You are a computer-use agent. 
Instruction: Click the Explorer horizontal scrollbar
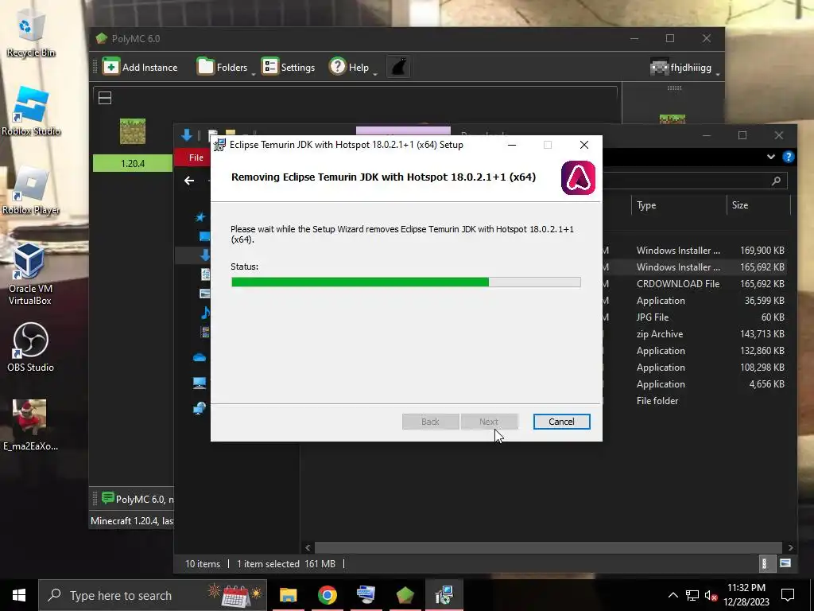548,547
